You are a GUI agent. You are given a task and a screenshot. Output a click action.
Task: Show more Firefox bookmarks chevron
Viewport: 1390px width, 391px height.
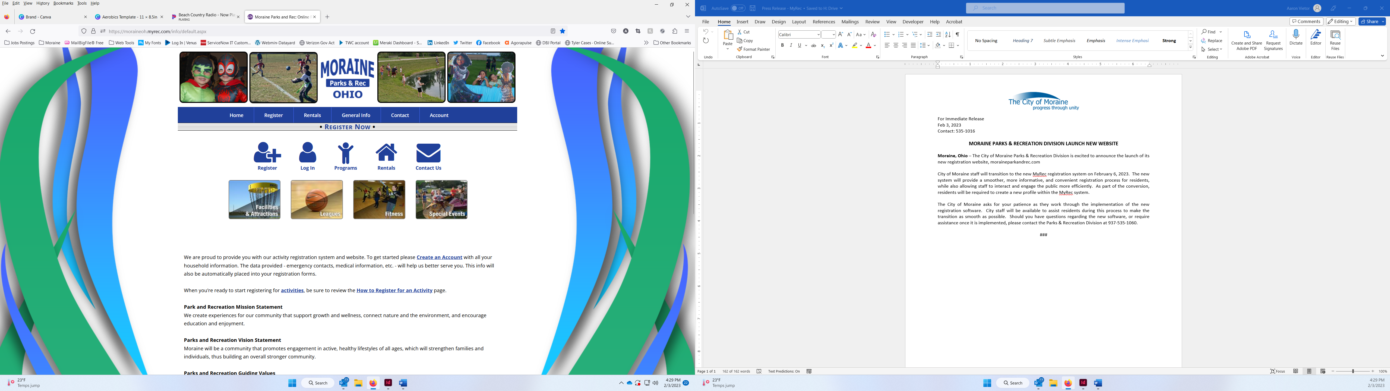[646, 43]
